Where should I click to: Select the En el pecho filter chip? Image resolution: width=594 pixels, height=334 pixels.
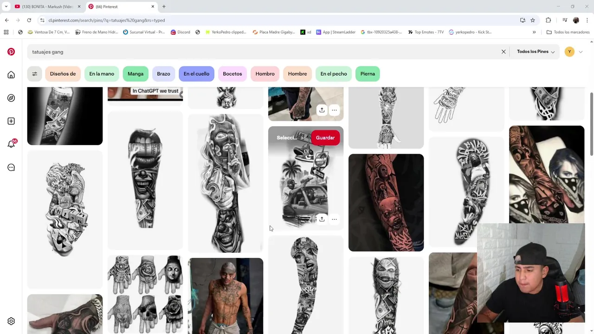(x=334, y=74)
